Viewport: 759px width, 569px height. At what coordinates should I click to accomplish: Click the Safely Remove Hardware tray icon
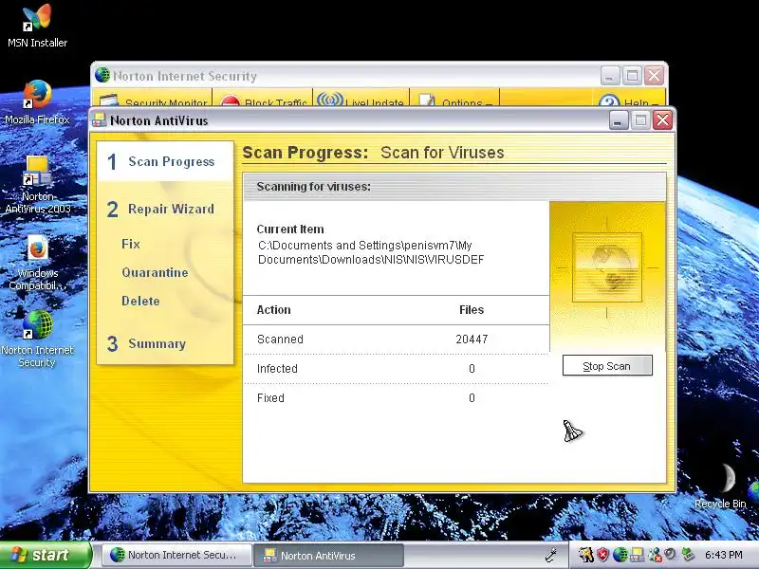click(688, 555)
